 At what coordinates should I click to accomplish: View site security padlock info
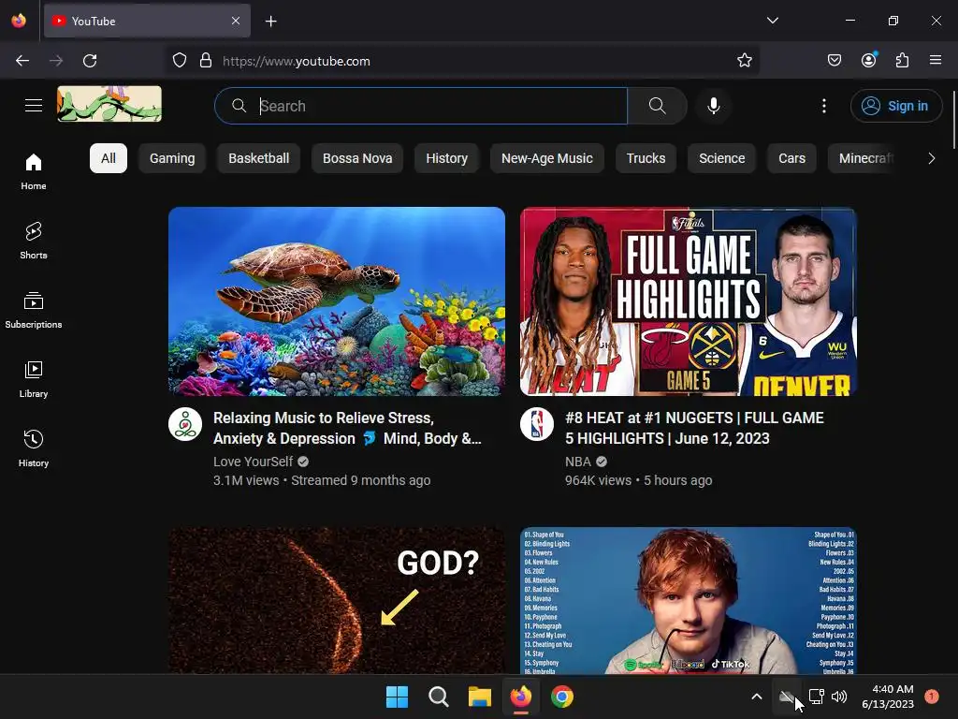(206, 61)
